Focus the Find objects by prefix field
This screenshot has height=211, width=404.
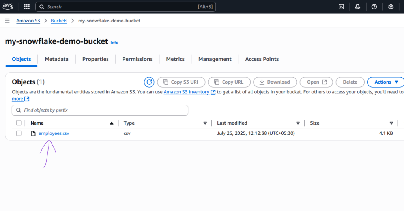pyautogui.click(x=100, y=110)
